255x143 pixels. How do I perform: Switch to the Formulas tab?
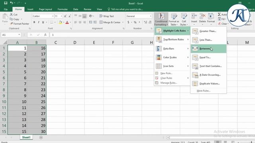coord(63,9)
